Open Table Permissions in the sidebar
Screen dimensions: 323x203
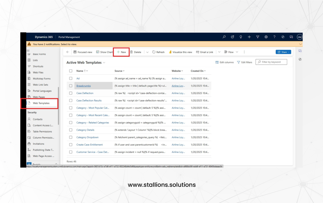point(43,131)
